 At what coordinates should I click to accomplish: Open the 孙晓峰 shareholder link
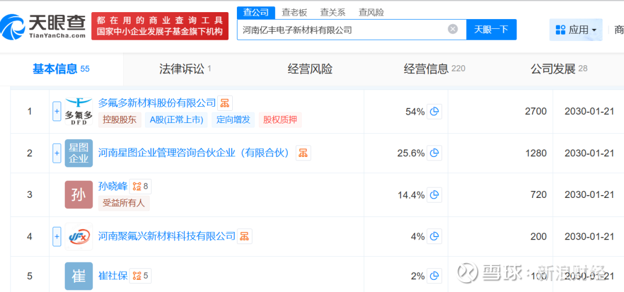(113, 186)
